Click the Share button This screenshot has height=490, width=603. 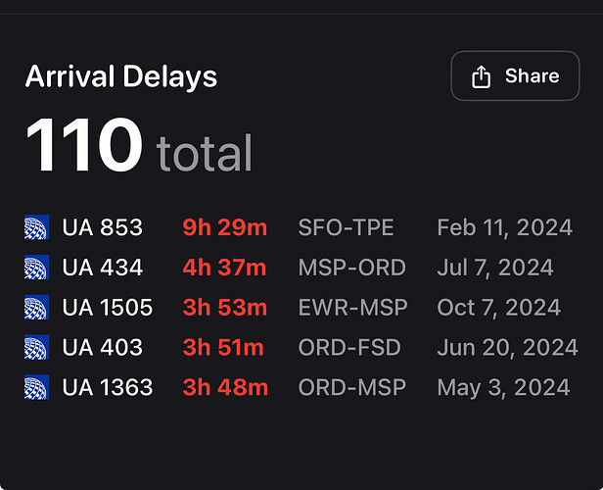pyautogui.click(x=515, y=75)
